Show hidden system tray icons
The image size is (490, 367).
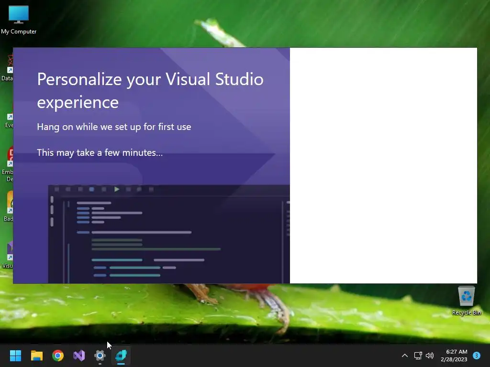[x=405, y=356]
